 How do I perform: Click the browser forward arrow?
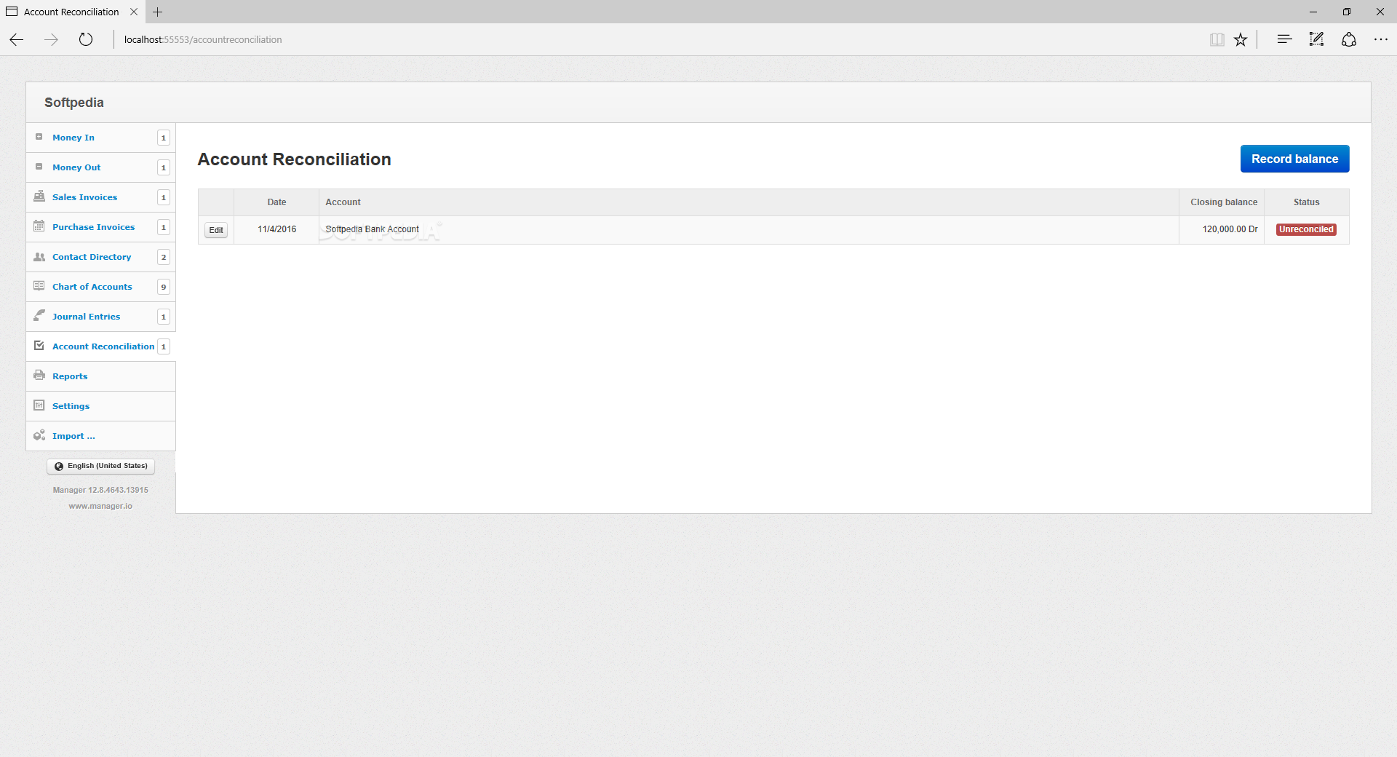[51, 39]
